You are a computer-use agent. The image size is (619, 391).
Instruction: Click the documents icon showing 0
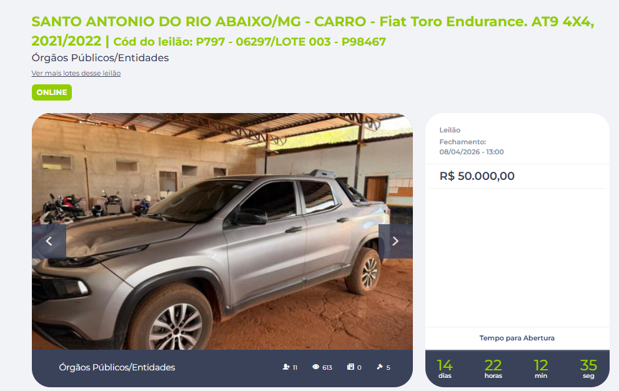point(350,367)
